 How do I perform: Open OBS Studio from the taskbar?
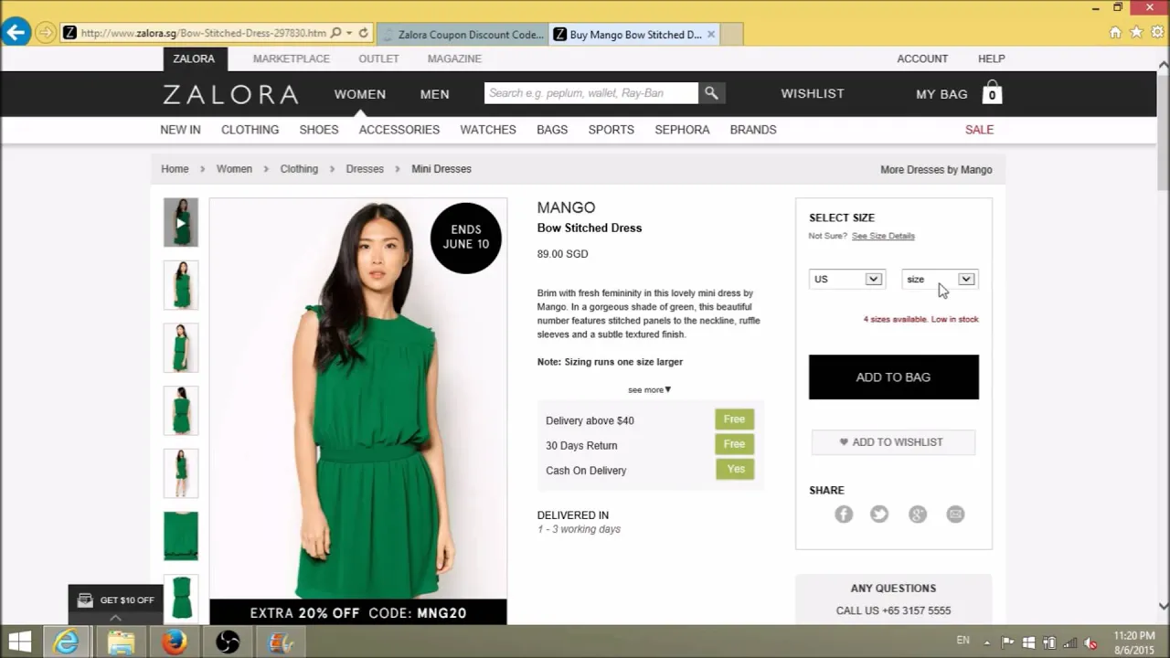coord(227,642)
